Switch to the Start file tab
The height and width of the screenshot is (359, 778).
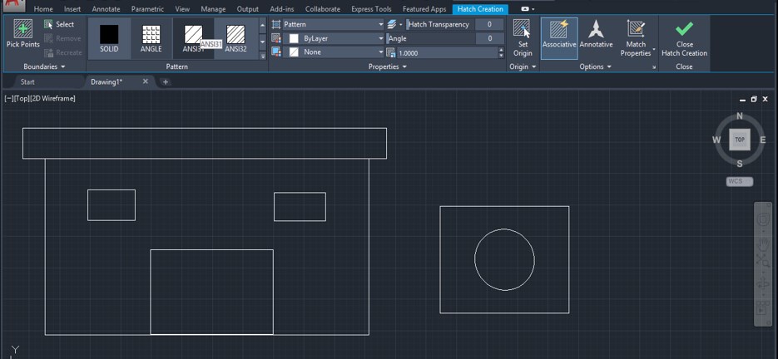[x=27, y=81]
